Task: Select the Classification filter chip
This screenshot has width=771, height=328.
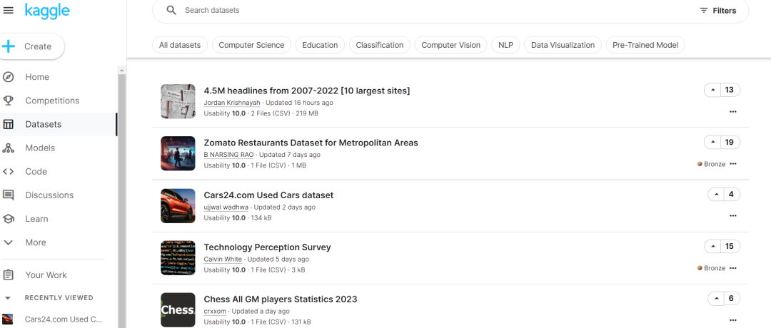Action: [x=380, y=45]
